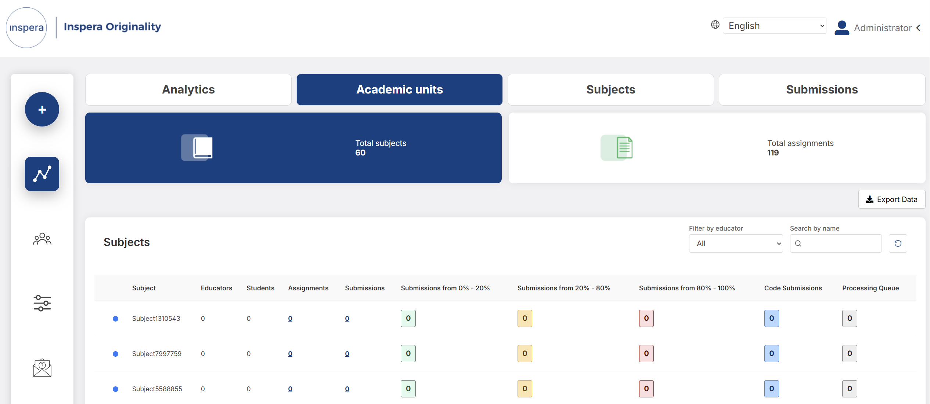Open the support envelope sidebar icon
930x404 pixels.
coord(42,368)
